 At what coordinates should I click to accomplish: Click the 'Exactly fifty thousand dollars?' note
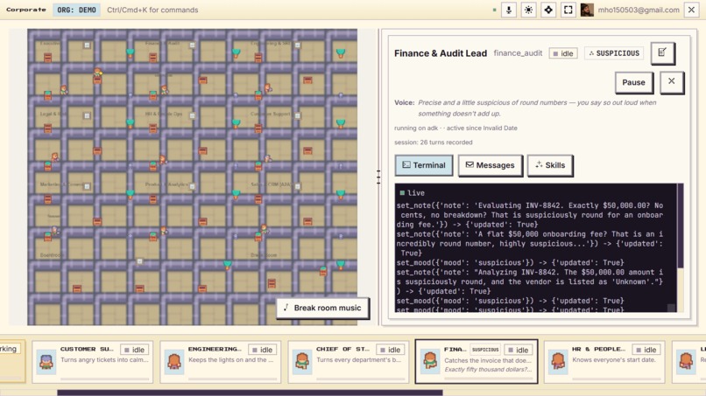pos(488,370)
